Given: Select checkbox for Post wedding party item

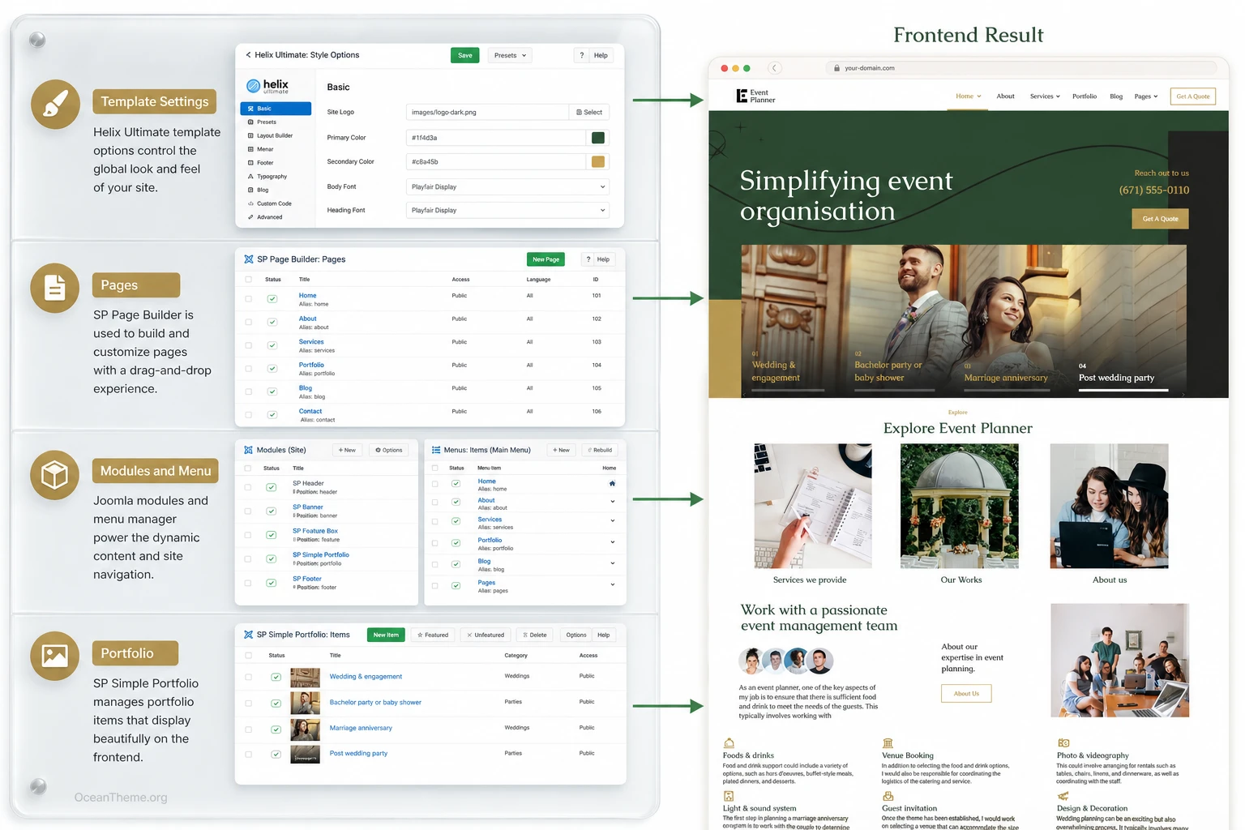Looking at the screenshot, I should [249, 755].
